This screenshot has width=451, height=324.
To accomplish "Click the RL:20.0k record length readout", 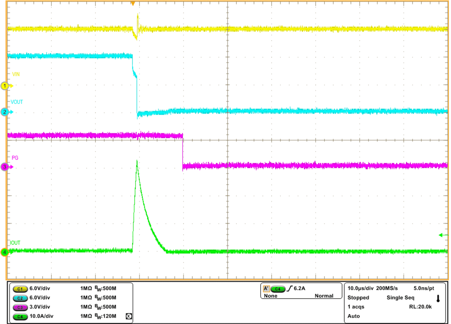I will (x=420, y=307).
